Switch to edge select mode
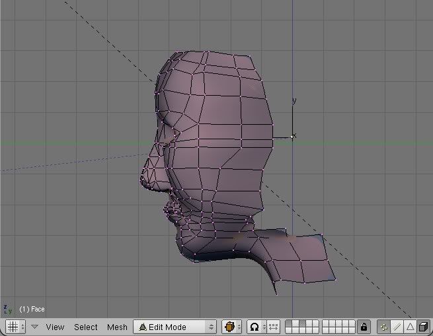Viewport: 433px width, 336px height. (x=397, y=327)
